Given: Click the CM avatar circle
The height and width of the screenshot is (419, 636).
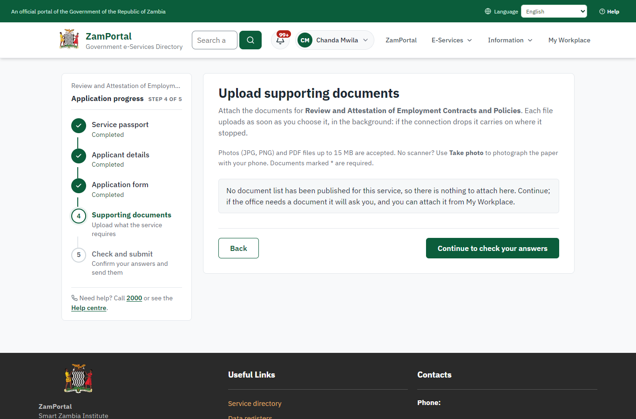Looking at the screenshot, I should click(305, 40).
